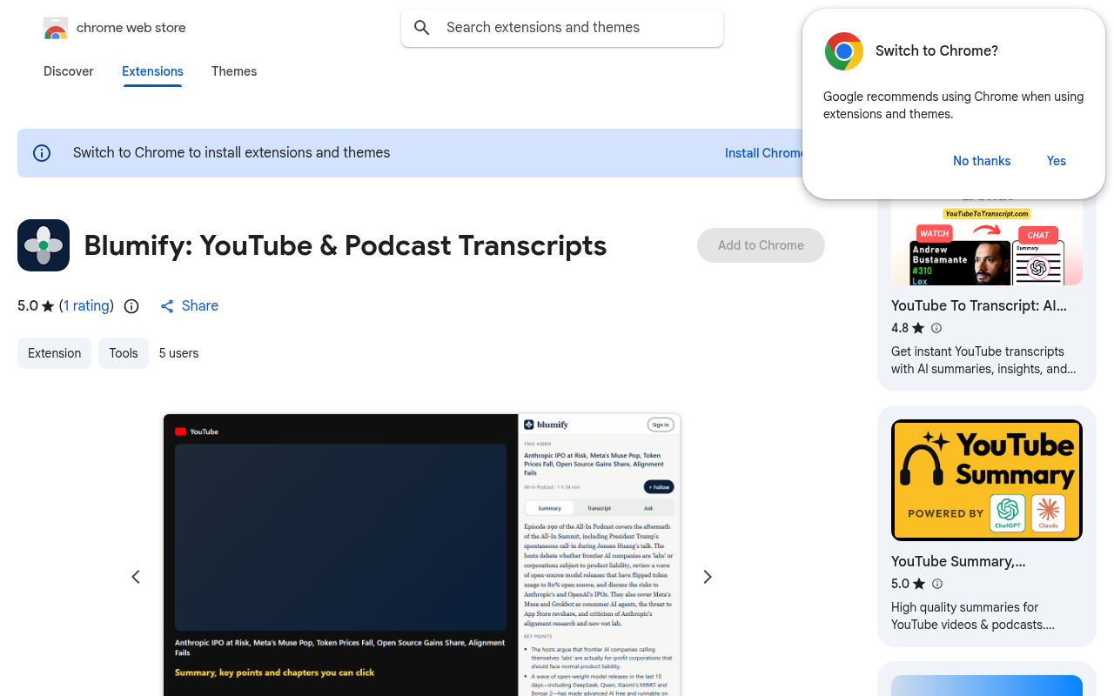Click Yes in Switch to Chrome popup
Image resolution: width=1114 pixels, height=696 pixels.
click(x=1057, y=161)
